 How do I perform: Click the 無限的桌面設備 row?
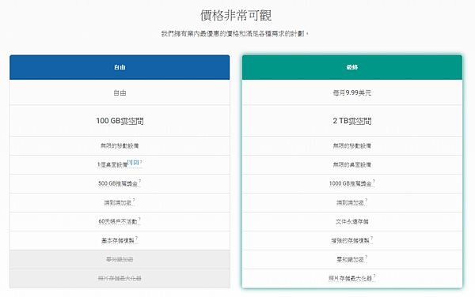point(352,165)
